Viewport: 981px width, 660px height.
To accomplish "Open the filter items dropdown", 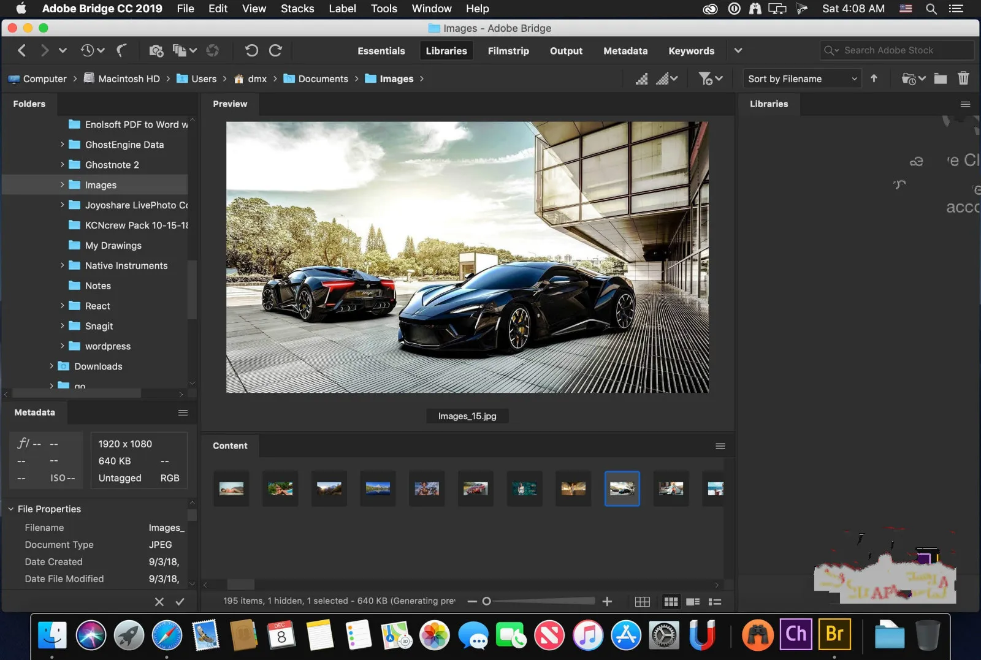I will [710, 78].
